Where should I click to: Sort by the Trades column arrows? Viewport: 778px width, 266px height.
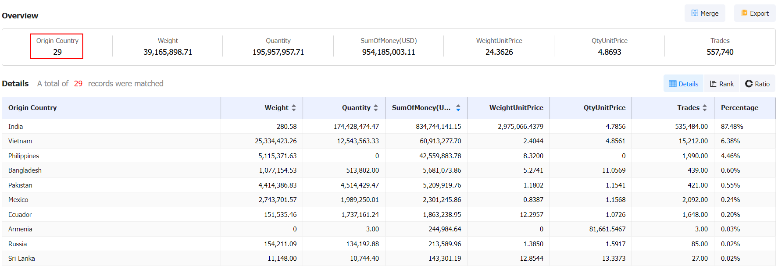(x=705, y=108)
